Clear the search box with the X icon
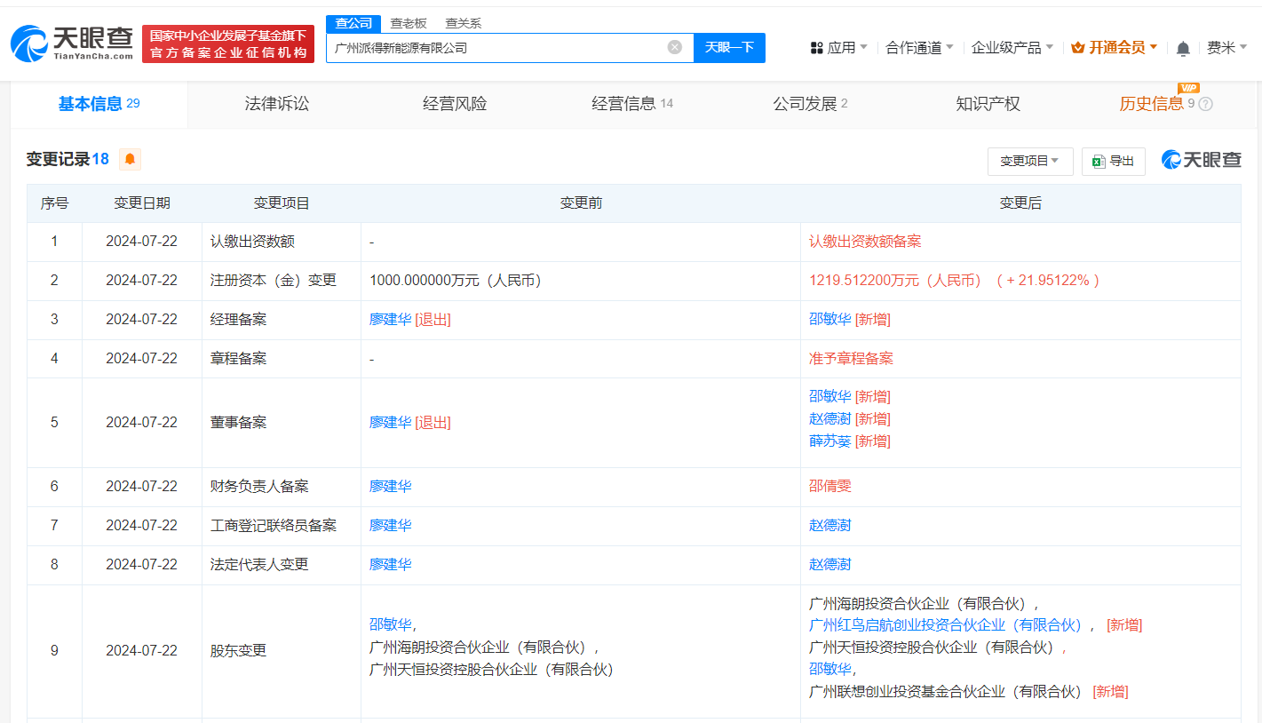Screen dimensions: 1262x723 point(674,48)
